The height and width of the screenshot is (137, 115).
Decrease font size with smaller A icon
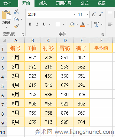[x=101, y=14]
